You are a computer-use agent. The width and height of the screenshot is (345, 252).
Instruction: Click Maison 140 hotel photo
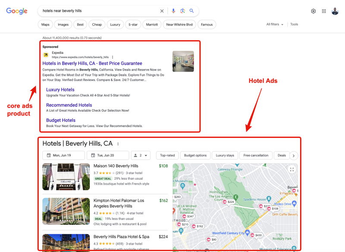(66, 177)
